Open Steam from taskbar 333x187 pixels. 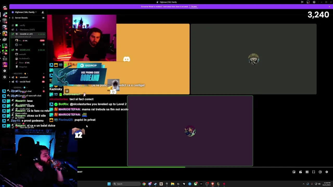[155, 184]
